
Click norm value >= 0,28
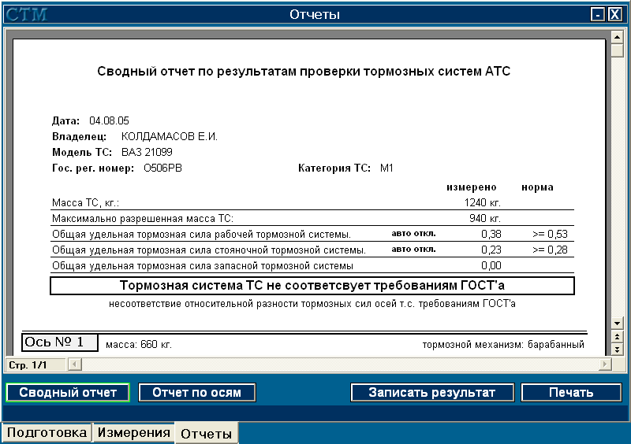[550, 250]
